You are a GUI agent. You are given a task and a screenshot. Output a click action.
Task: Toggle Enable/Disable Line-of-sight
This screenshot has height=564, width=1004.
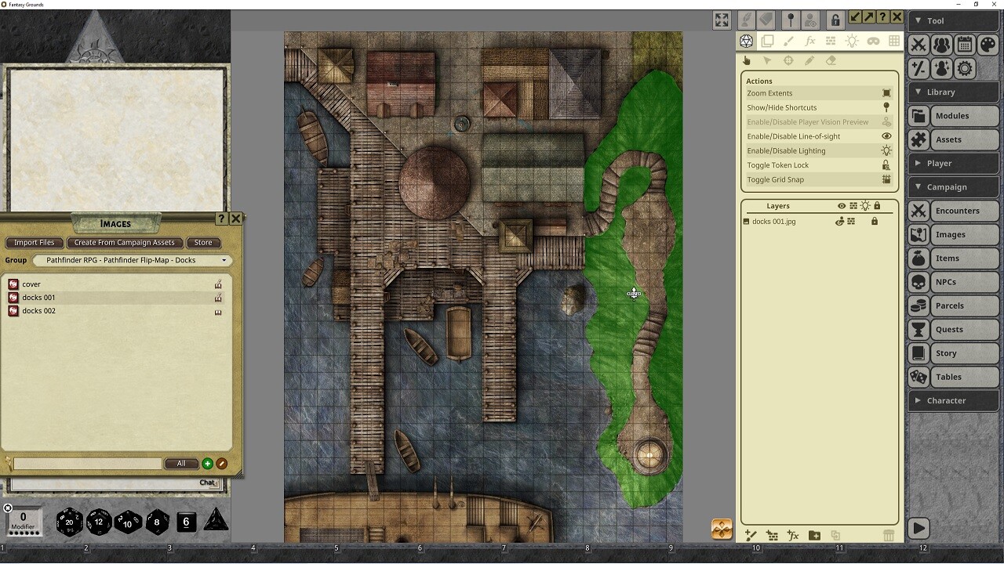tap(886, 136)
